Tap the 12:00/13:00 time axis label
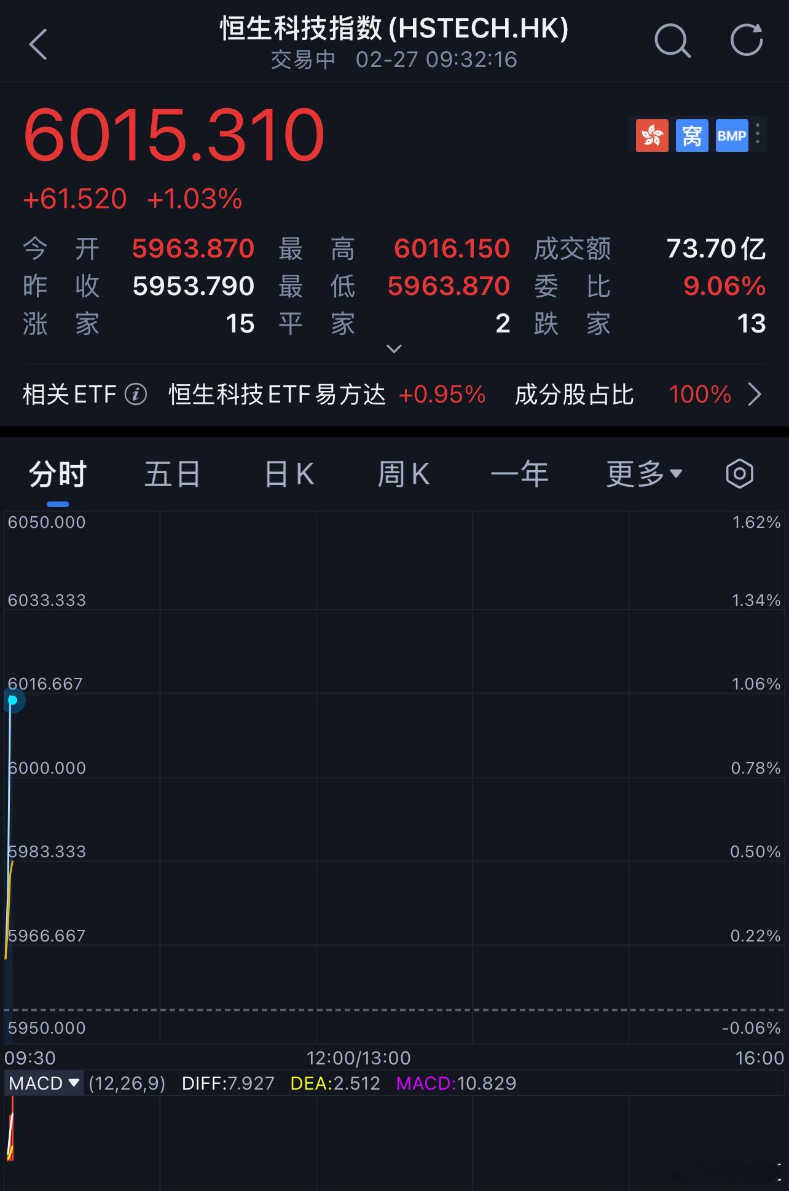The image size is (789, 1191). [x=359, y=1058]
